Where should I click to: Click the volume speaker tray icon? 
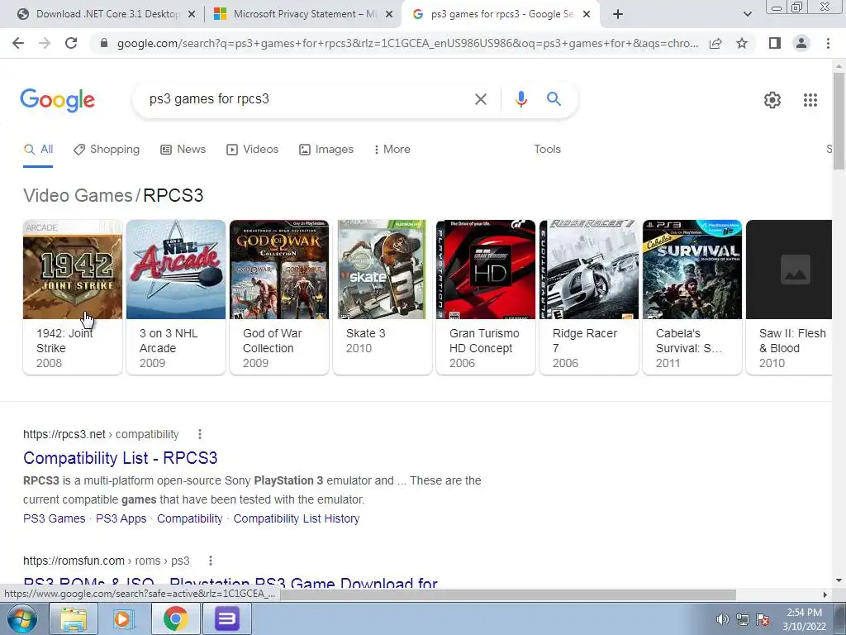click(x=722, y=619)
